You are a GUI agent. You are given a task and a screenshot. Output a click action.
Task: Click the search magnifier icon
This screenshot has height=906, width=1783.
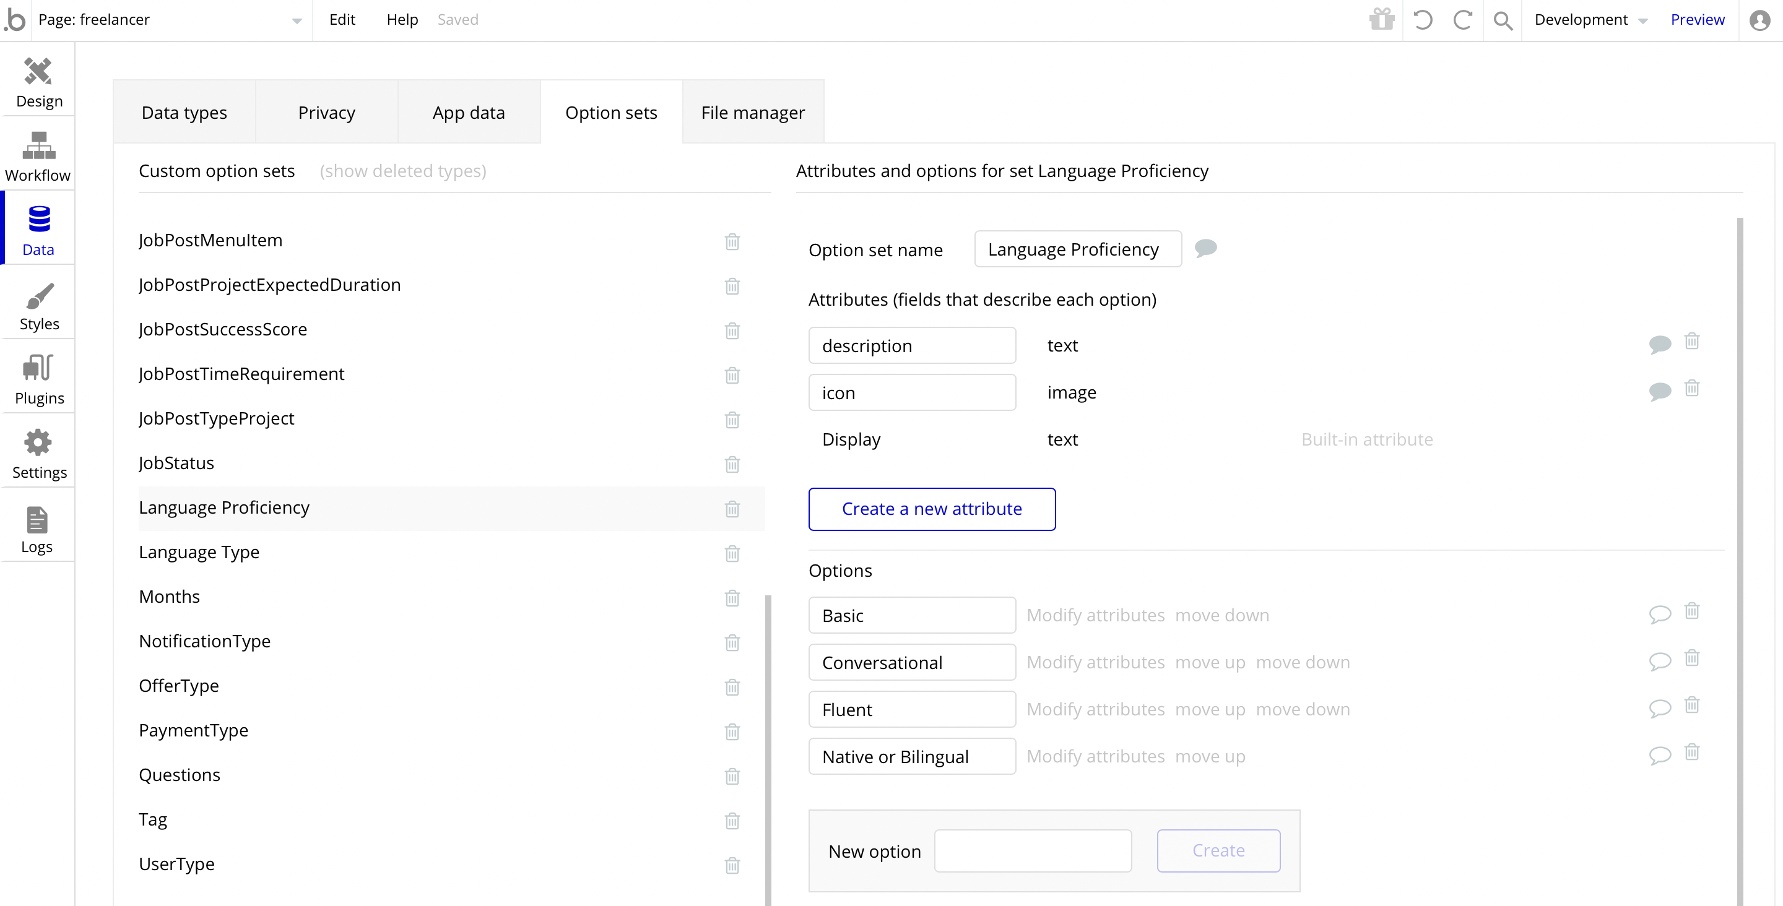[1502, 20]
